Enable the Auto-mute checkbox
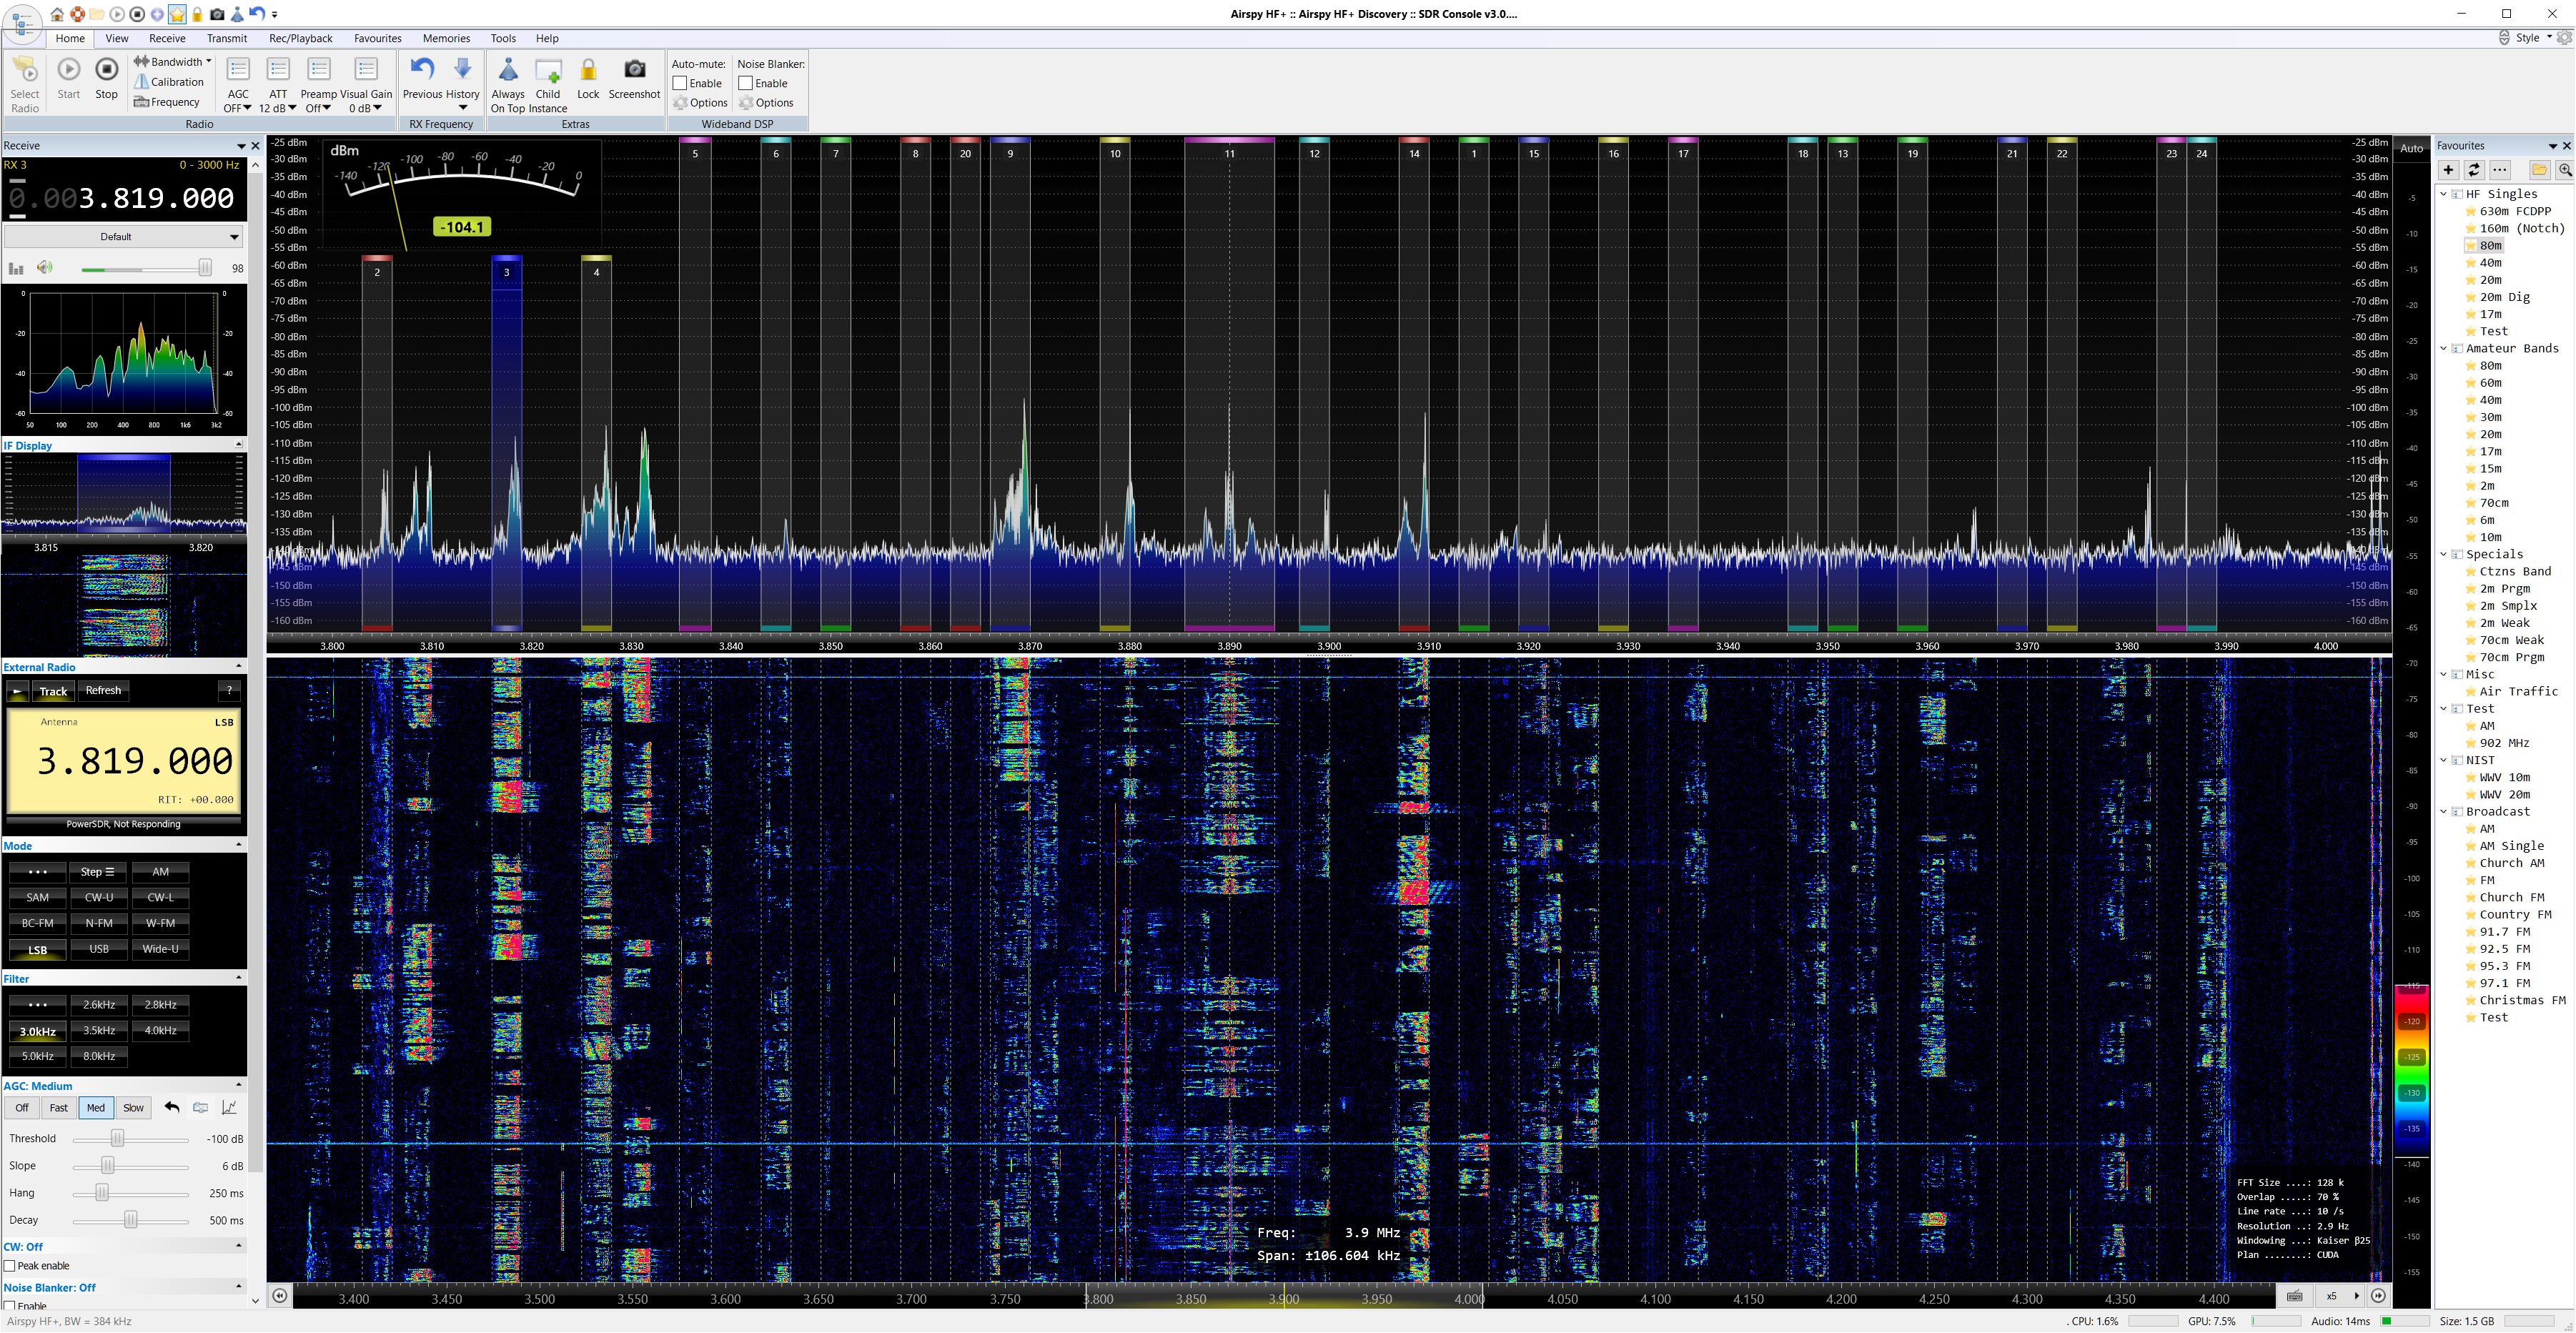This screenshot has height=1333, width=2576. click(680, 83)
